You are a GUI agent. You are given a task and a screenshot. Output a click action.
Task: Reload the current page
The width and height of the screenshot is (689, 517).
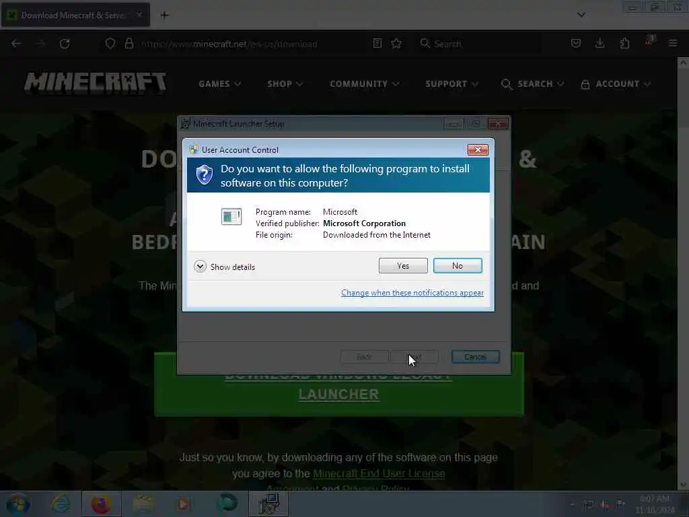coord(65,44)
